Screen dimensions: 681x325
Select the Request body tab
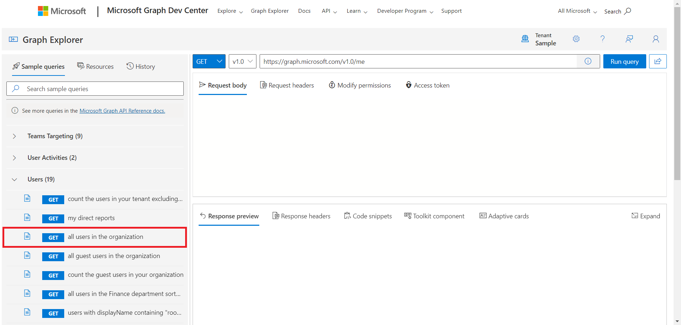click(223, 85)
